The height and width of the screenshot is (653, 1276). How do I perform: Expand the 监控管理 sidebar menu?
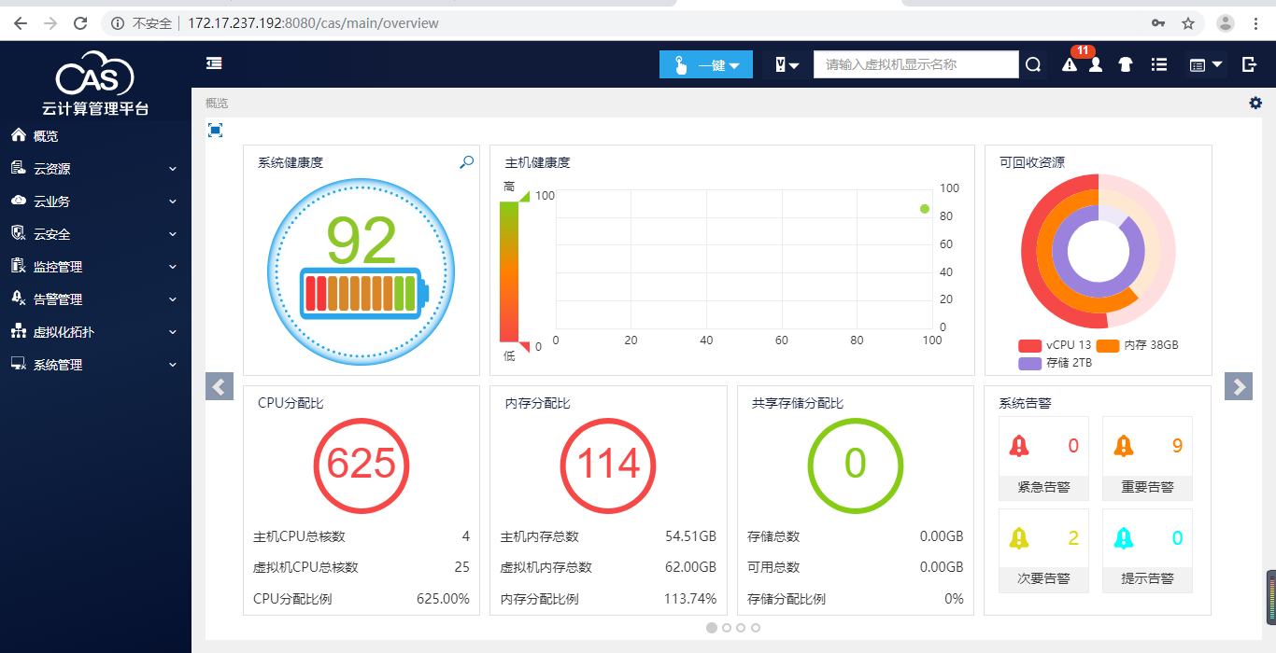click(95, 267)
